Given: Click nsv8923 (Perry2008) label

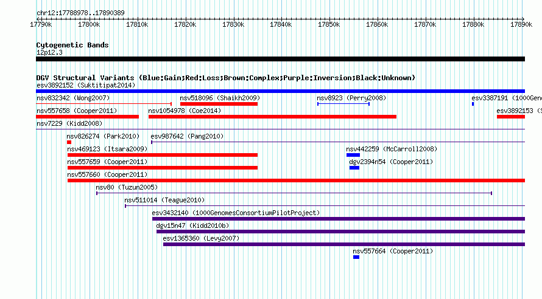Looking at the screenshot, I should pos(351,98).
